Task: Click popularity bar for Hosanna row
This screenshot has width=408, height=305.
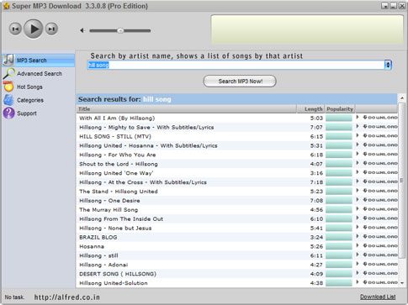Action: click(339, 246)
